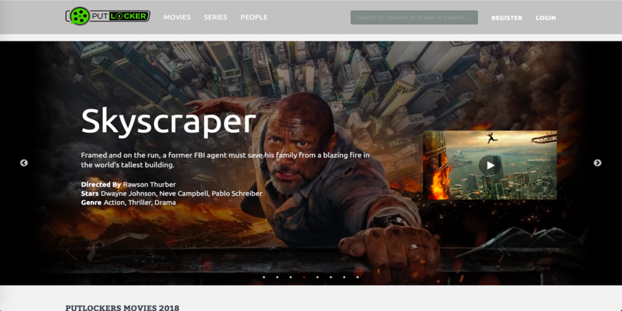The image size is (622, 311).
Task: Open the Series menu item
Action: click(x=216, y=17)
